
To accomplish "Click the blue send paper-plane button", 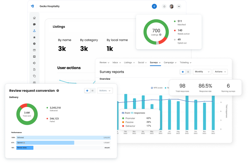I will click(x=154, y=6).
